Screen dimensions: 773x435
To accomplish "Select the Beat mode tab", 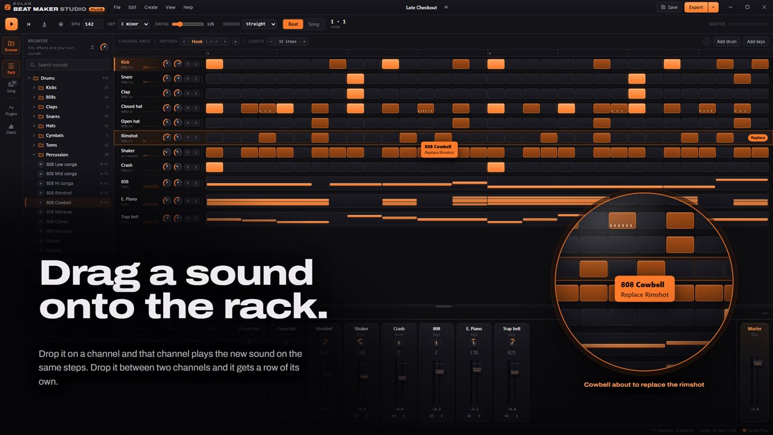I will click(293, 24).
